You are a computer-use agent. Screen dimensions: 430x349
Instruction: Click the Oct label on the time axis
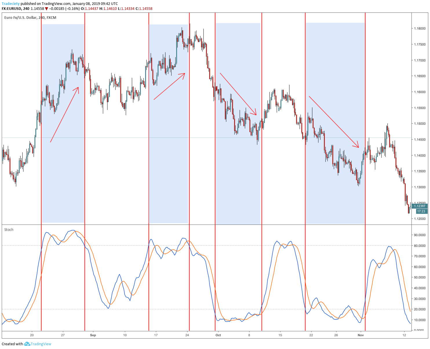point(218,335)
